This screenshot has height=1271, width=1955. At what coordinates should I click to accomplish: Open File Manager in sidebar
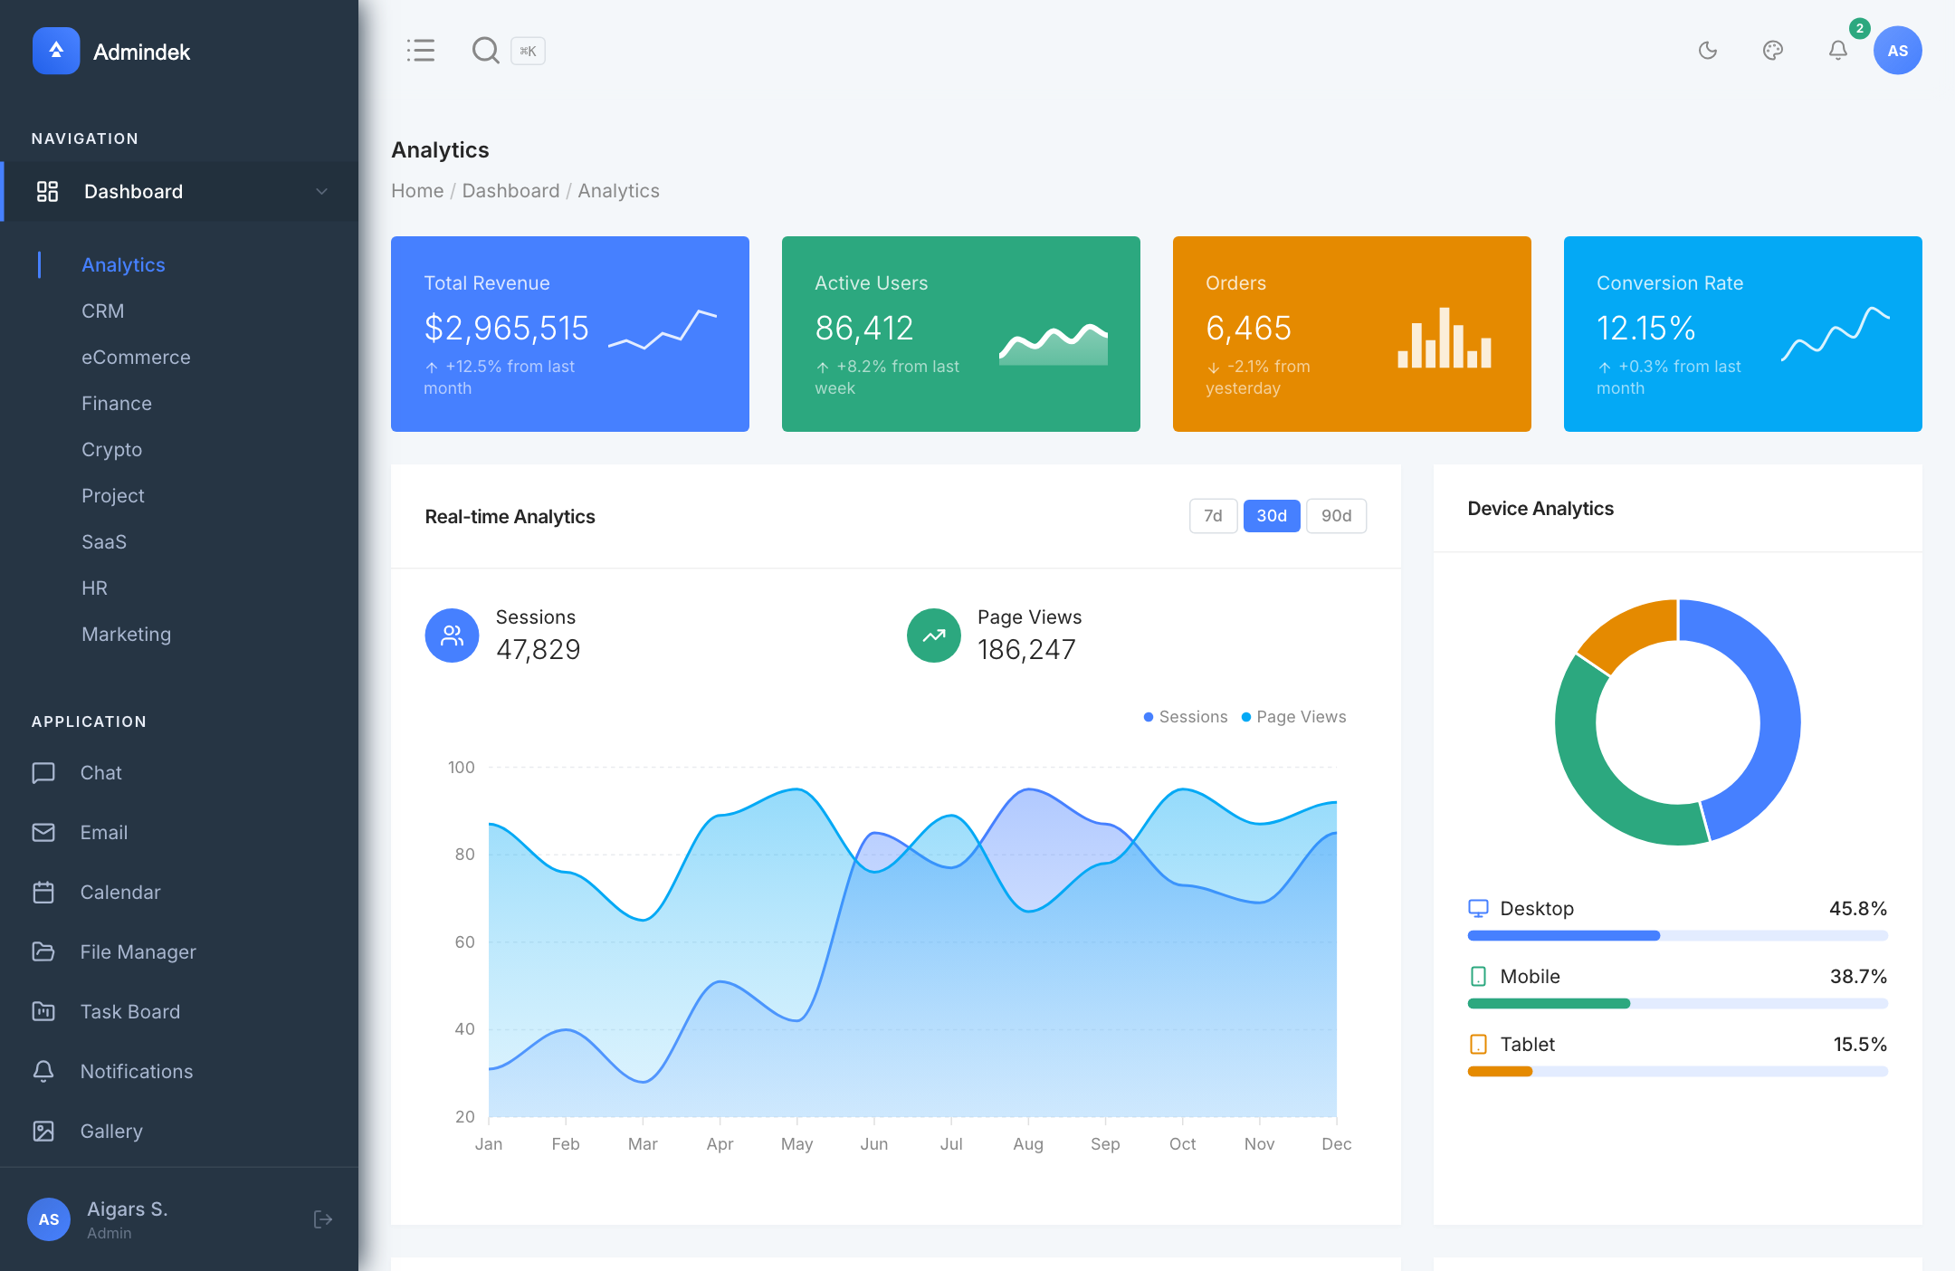(x=138, y=951)
